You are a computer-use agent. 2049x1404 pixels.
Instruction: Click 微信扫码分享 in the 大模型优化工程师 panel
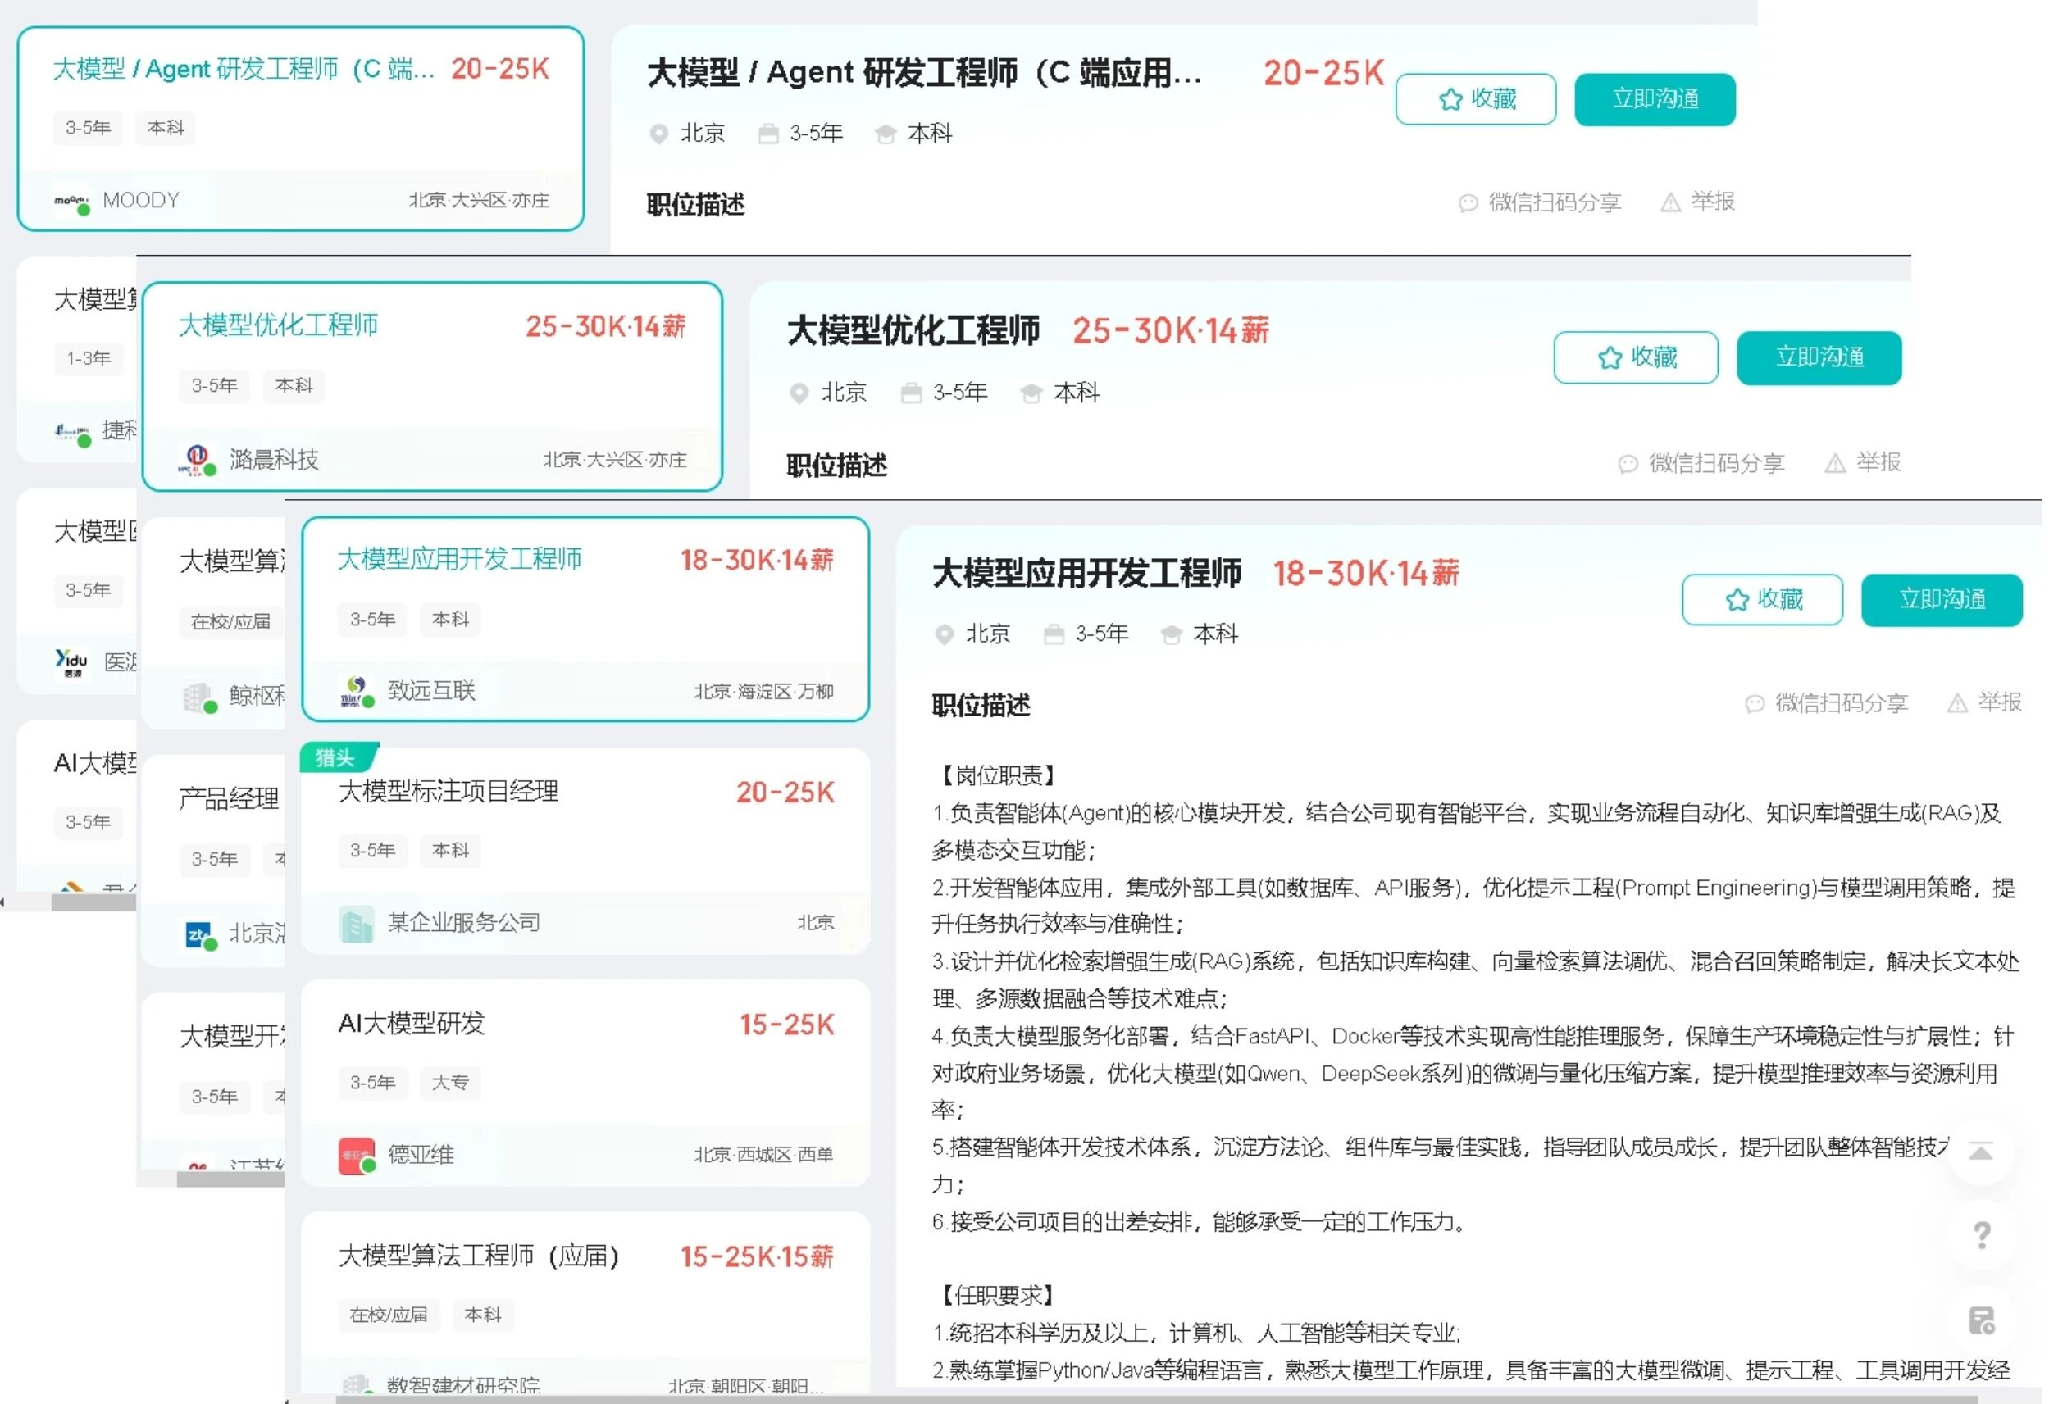click(x=1701, y=463)
